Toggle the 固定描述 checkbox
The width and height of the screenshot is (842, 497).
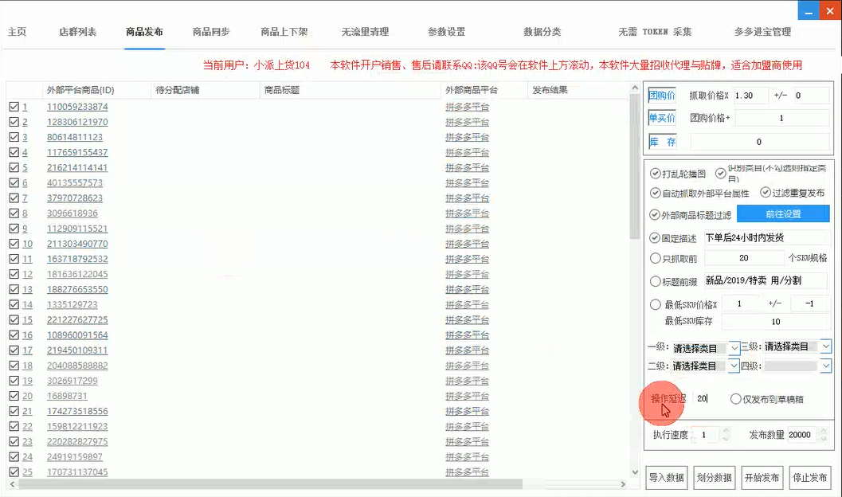pyautogui.click(x=654, y=237)
